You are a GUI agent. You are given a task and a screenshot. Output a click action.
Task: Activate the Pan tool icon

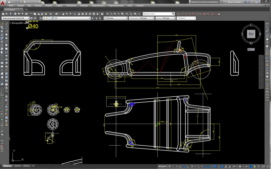tap(63, 14)
